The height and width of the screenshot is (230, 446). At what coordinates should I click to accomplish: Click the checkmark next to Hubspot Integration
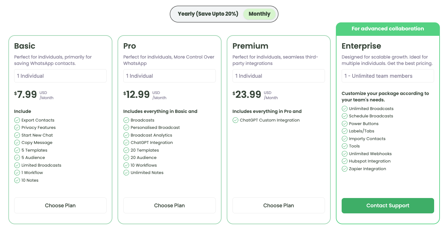pos(345,161)
